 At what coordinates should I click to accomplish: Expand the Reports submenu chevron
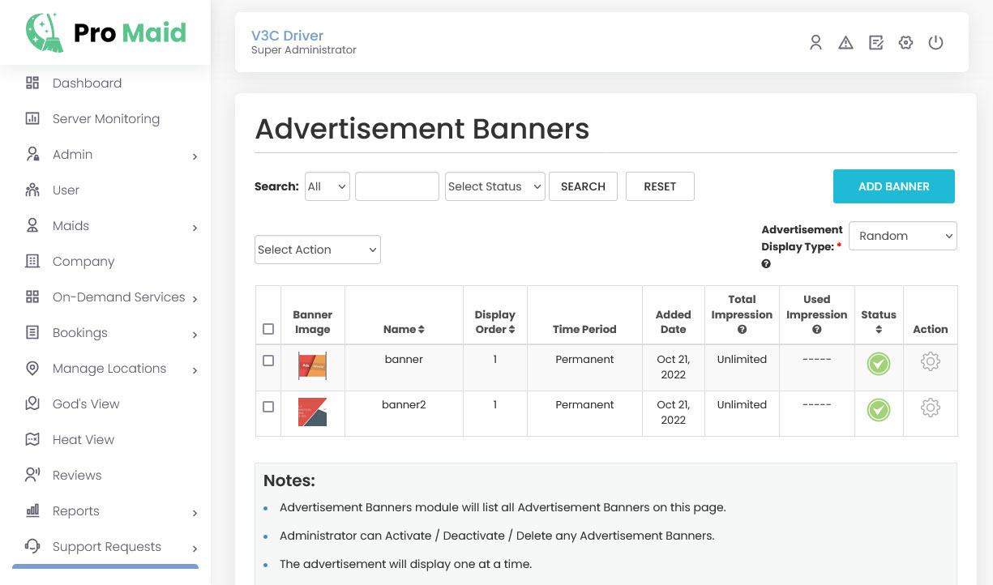[195, 513]
